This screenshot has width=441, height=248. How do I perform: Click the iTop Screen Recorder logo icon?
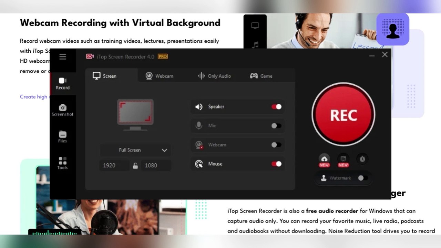pyautogui.click(x=90, y=56)
